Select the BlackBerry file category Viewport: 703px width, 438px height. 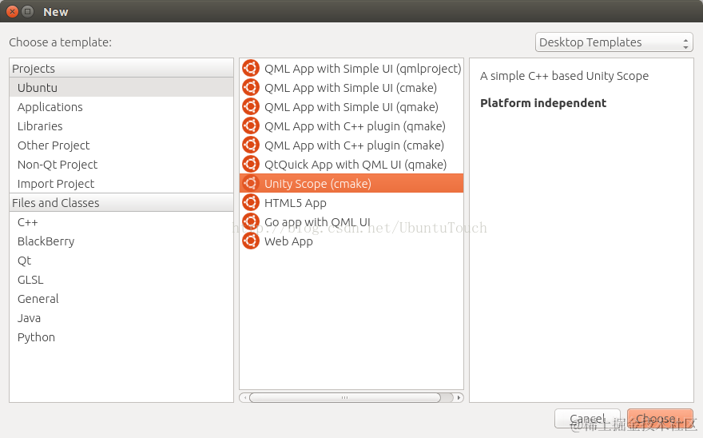coord(121,241)
